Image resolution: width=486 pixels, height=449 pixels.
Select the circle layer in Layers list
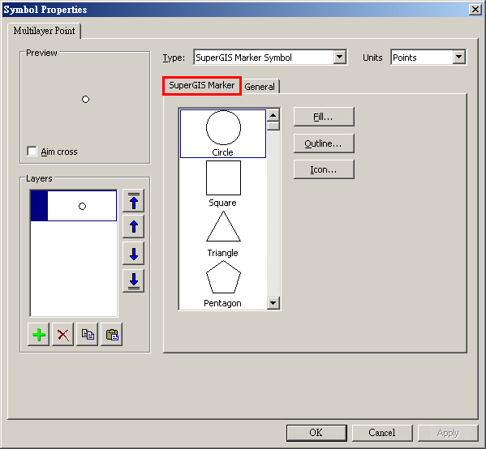(74, 206)
